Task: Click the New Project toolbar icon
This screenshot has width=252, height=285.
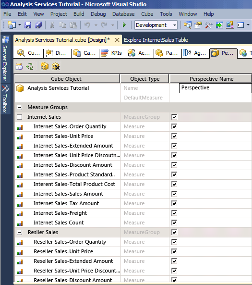Action: coord(12,25)
